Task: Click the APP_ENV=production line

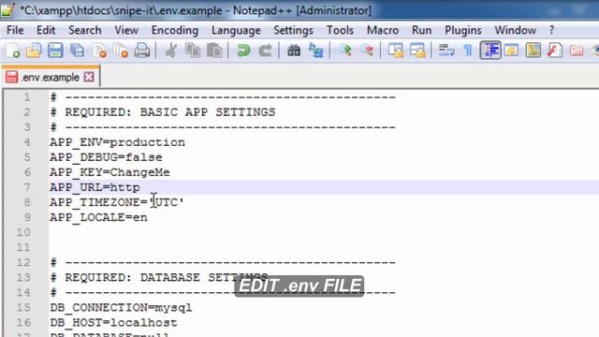Action: (x=117, y=142)
